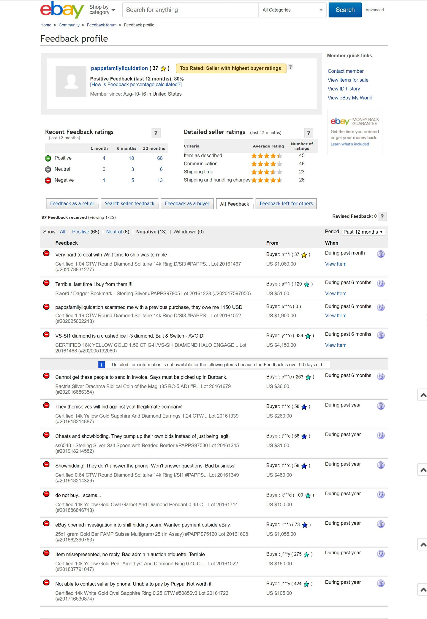Focus the Search for anything field

coord(190,10)
